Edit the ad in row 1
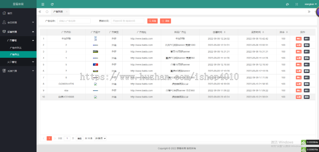This screenshot has width=319, height=152. [x=299, y=39]
